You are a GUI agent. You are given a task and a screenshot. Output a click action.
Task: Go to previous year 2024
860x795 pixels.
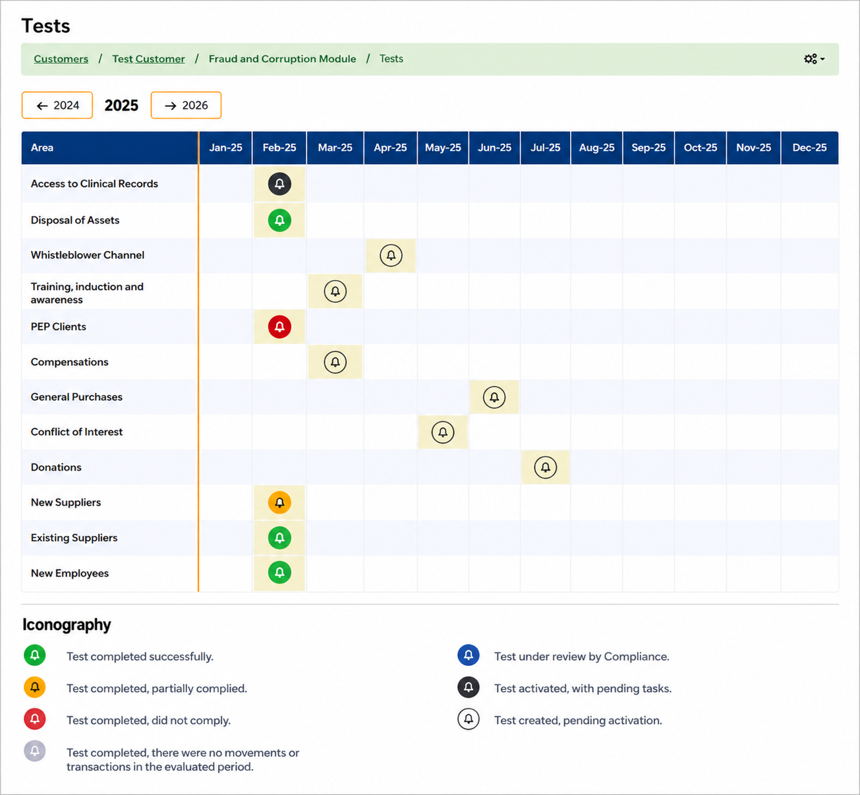point(57,105)
